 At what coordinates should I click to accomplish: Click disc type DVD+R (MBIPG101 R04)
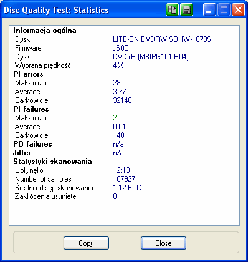pos(151,57)
